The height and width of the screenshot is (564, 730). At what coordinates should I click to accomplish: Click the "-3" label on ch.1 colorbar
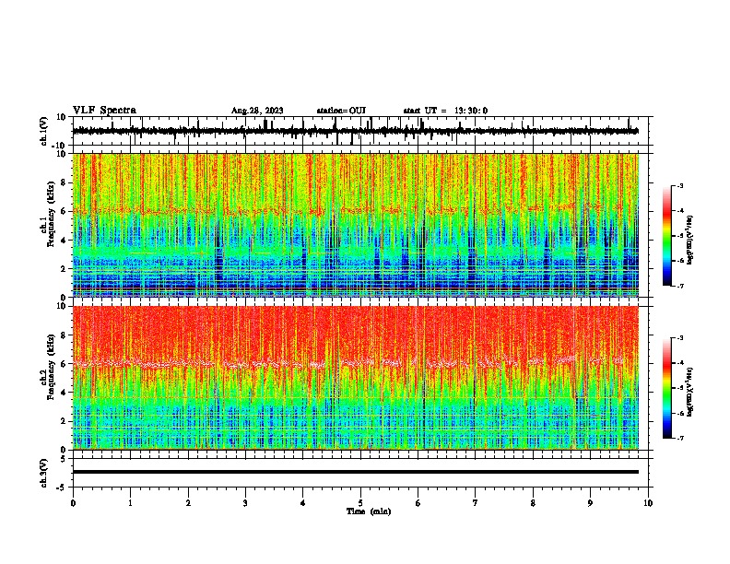click(679, 185)
